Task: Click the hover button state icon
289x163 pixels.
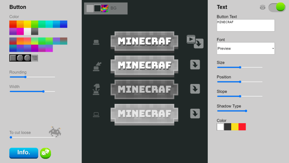Action: pyautogui.click(x=97, y=67)
